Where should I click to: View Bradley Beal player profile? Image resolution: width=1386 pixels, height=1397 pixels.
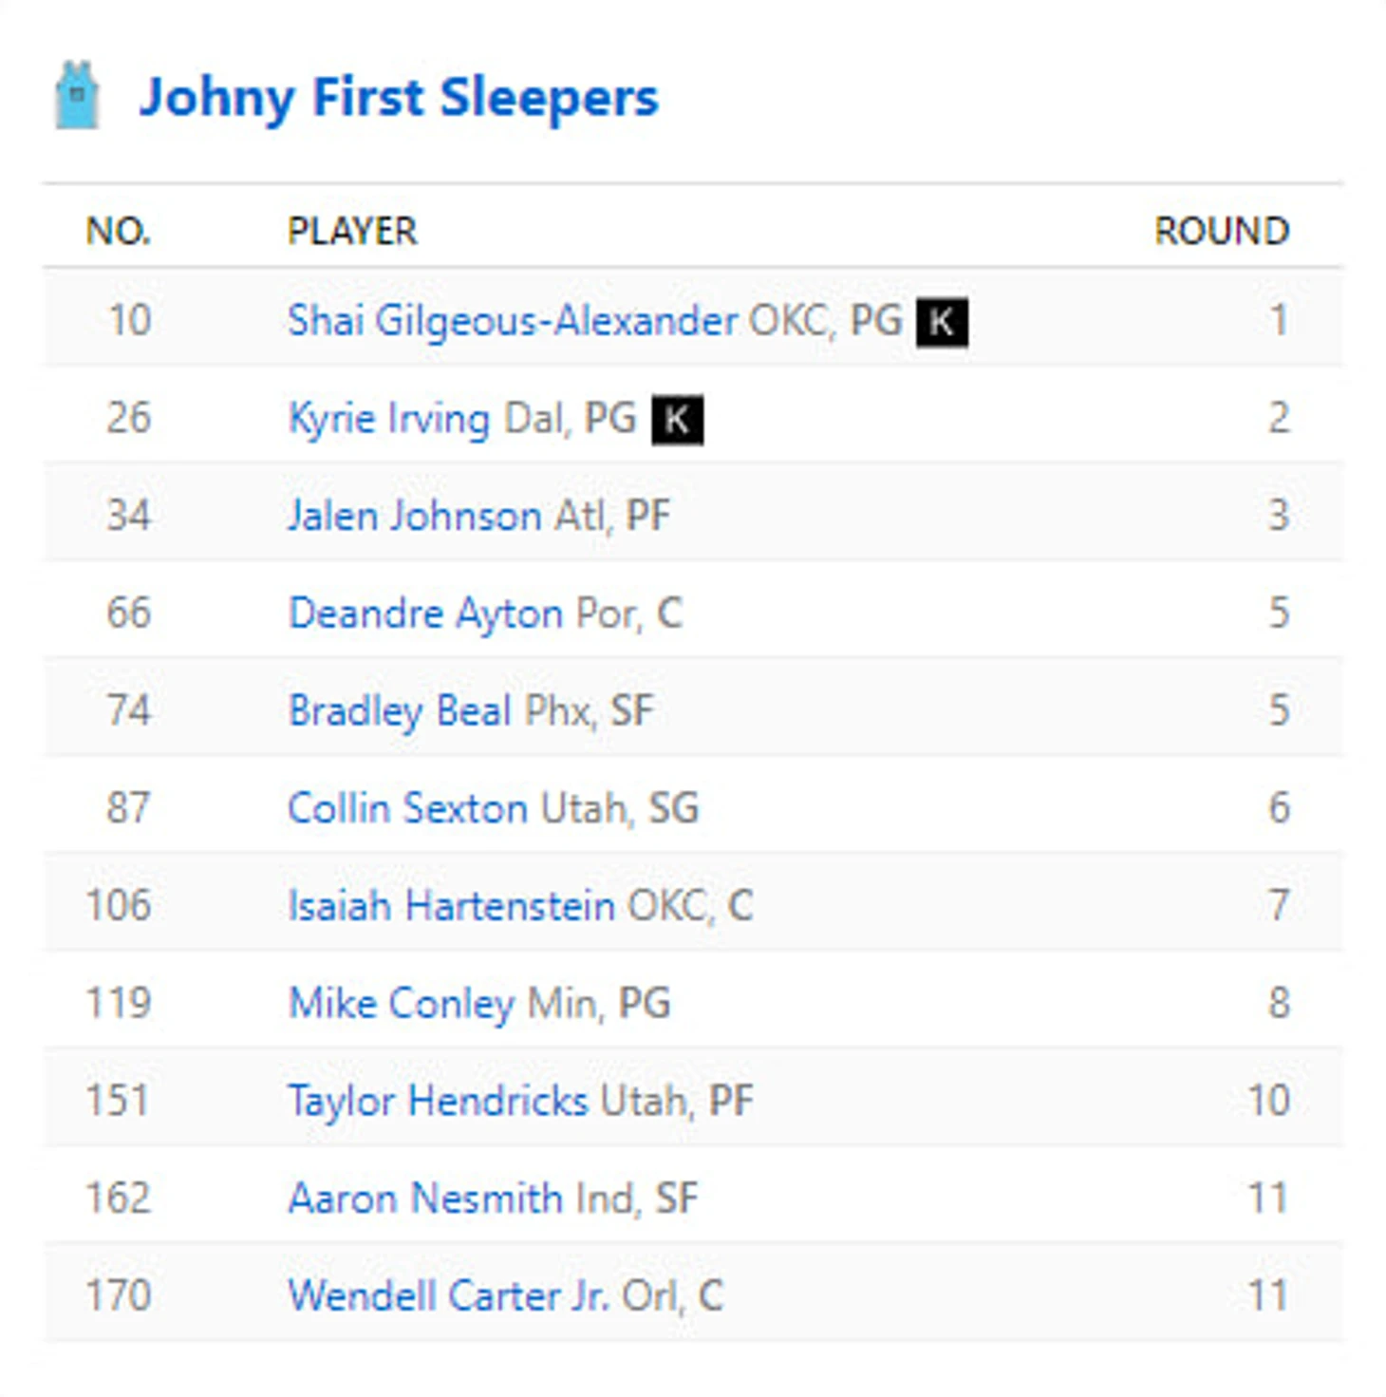click(x=400, y=711)
